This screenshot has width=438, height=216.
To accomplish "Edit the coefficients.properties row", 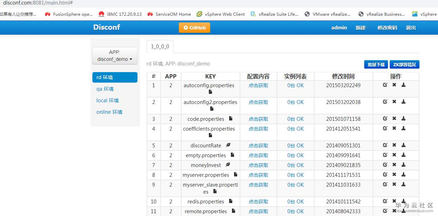I will (385, 128).
